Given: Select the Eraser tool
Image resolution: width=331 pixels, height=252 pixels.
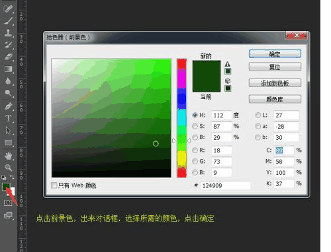Looking at the screenshot, I should click(8, 57).
